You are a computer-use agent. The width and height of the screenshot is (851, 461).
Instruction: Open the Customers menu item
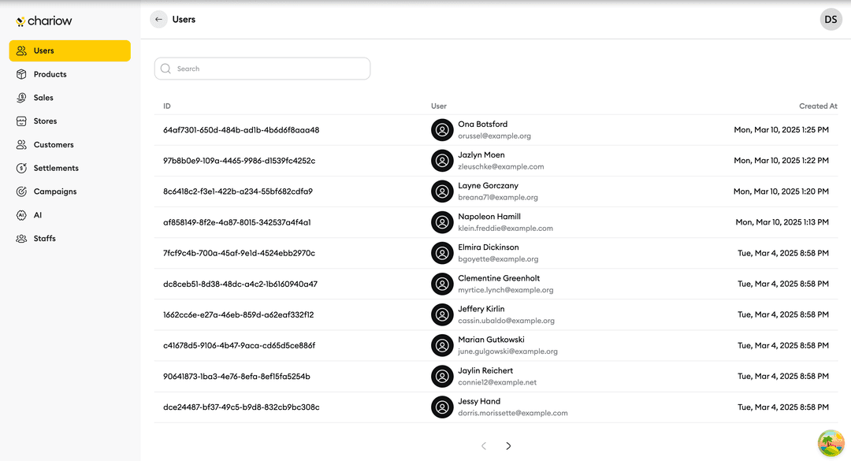coord(54,145)
